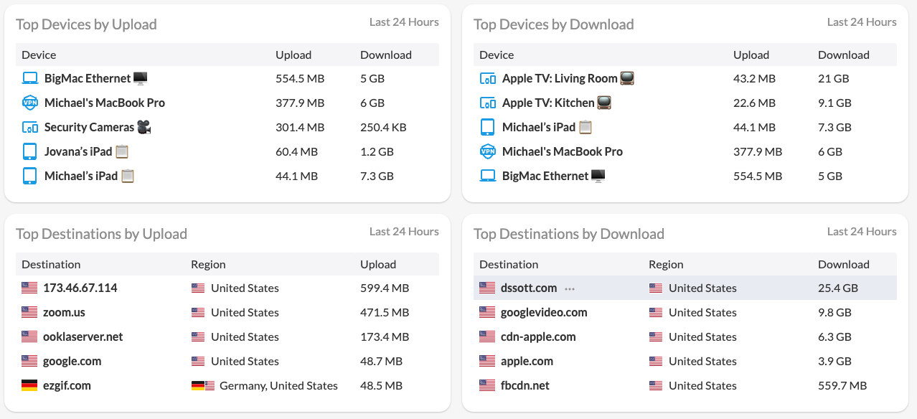Viewport: 917px width, 419px height.
Task: Open Michael's iPad in the Download devices list
Action: (539, 127)
